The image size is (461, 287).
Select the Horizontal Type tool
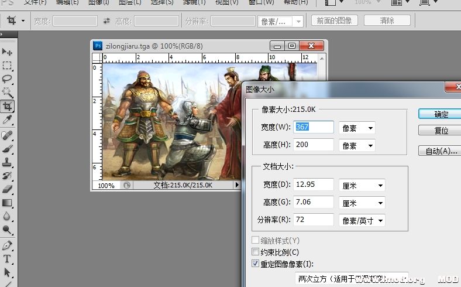pos(8,259)
